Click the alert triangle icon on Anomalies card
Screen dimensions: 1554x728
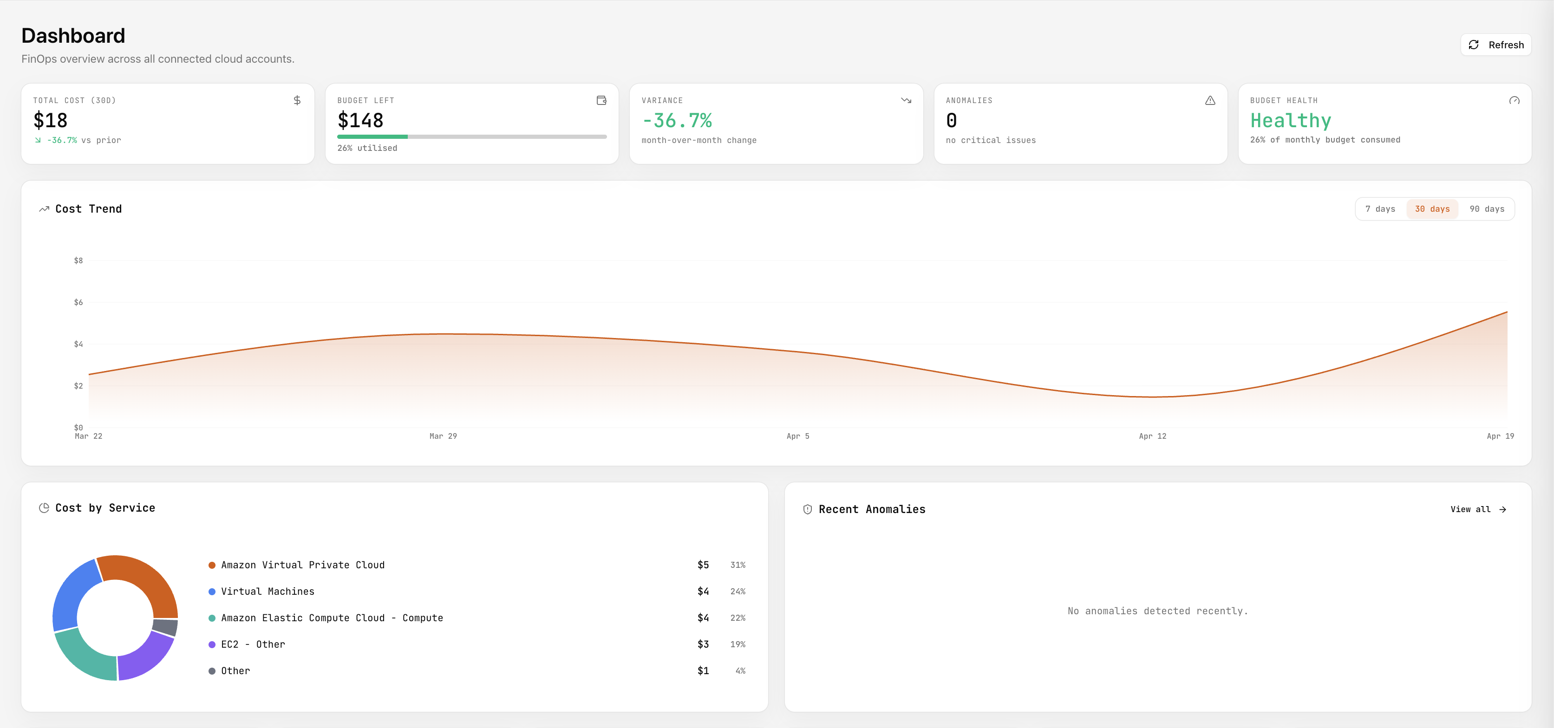[x=1211, y=100]
